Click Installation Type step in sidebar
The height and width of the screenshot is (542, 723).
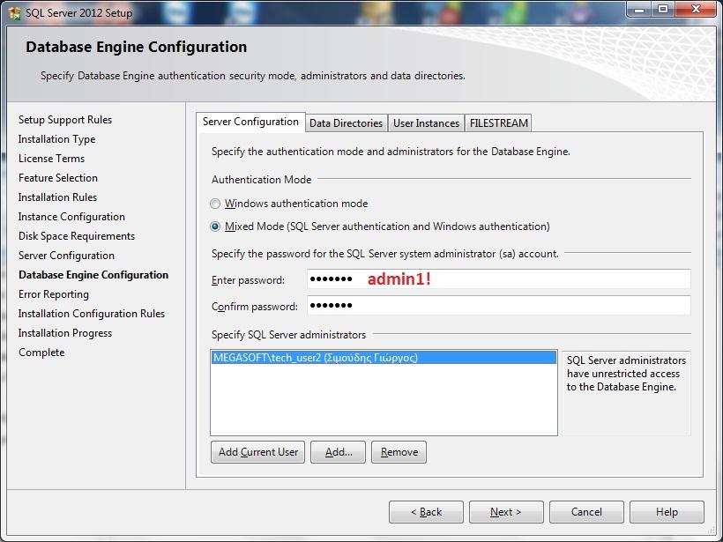click(x=56, y=139)
